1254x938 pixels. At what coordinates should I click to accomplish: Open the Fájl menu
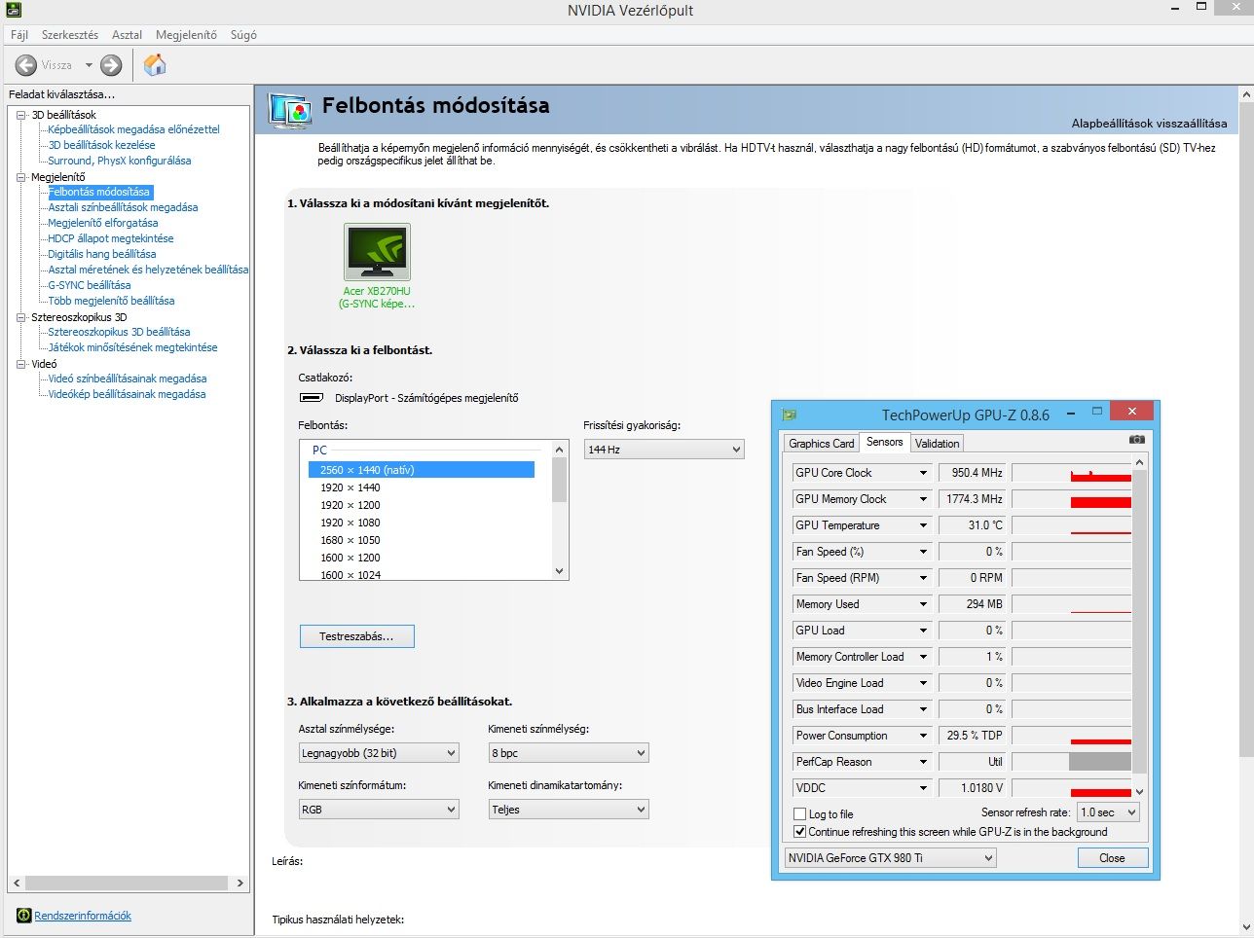coord(19,35)
